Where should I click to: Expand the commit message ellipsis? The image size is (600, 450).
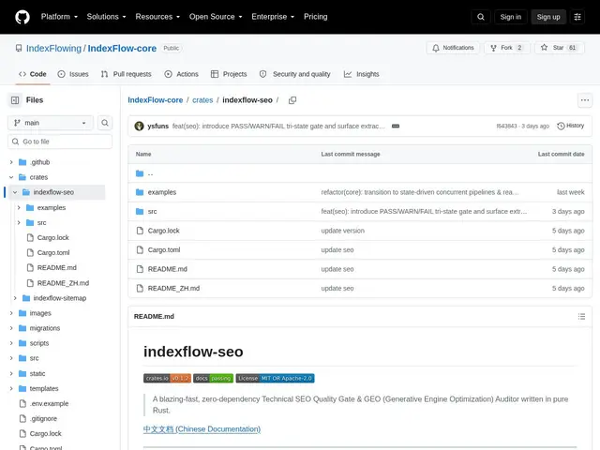pyautogui.click(x=396, y=126)
